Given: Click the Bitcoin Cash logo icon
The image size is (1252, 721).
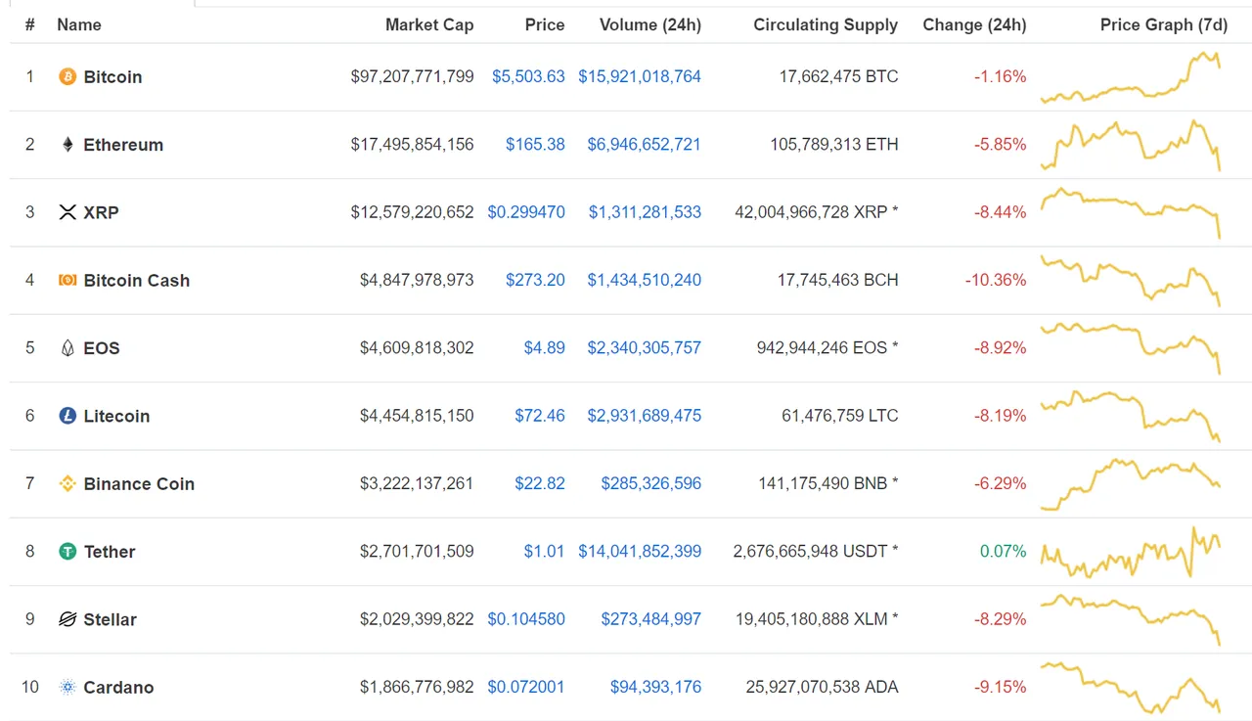Looking at the screenshot, I should pyautogui.click(x=67, y=280).
